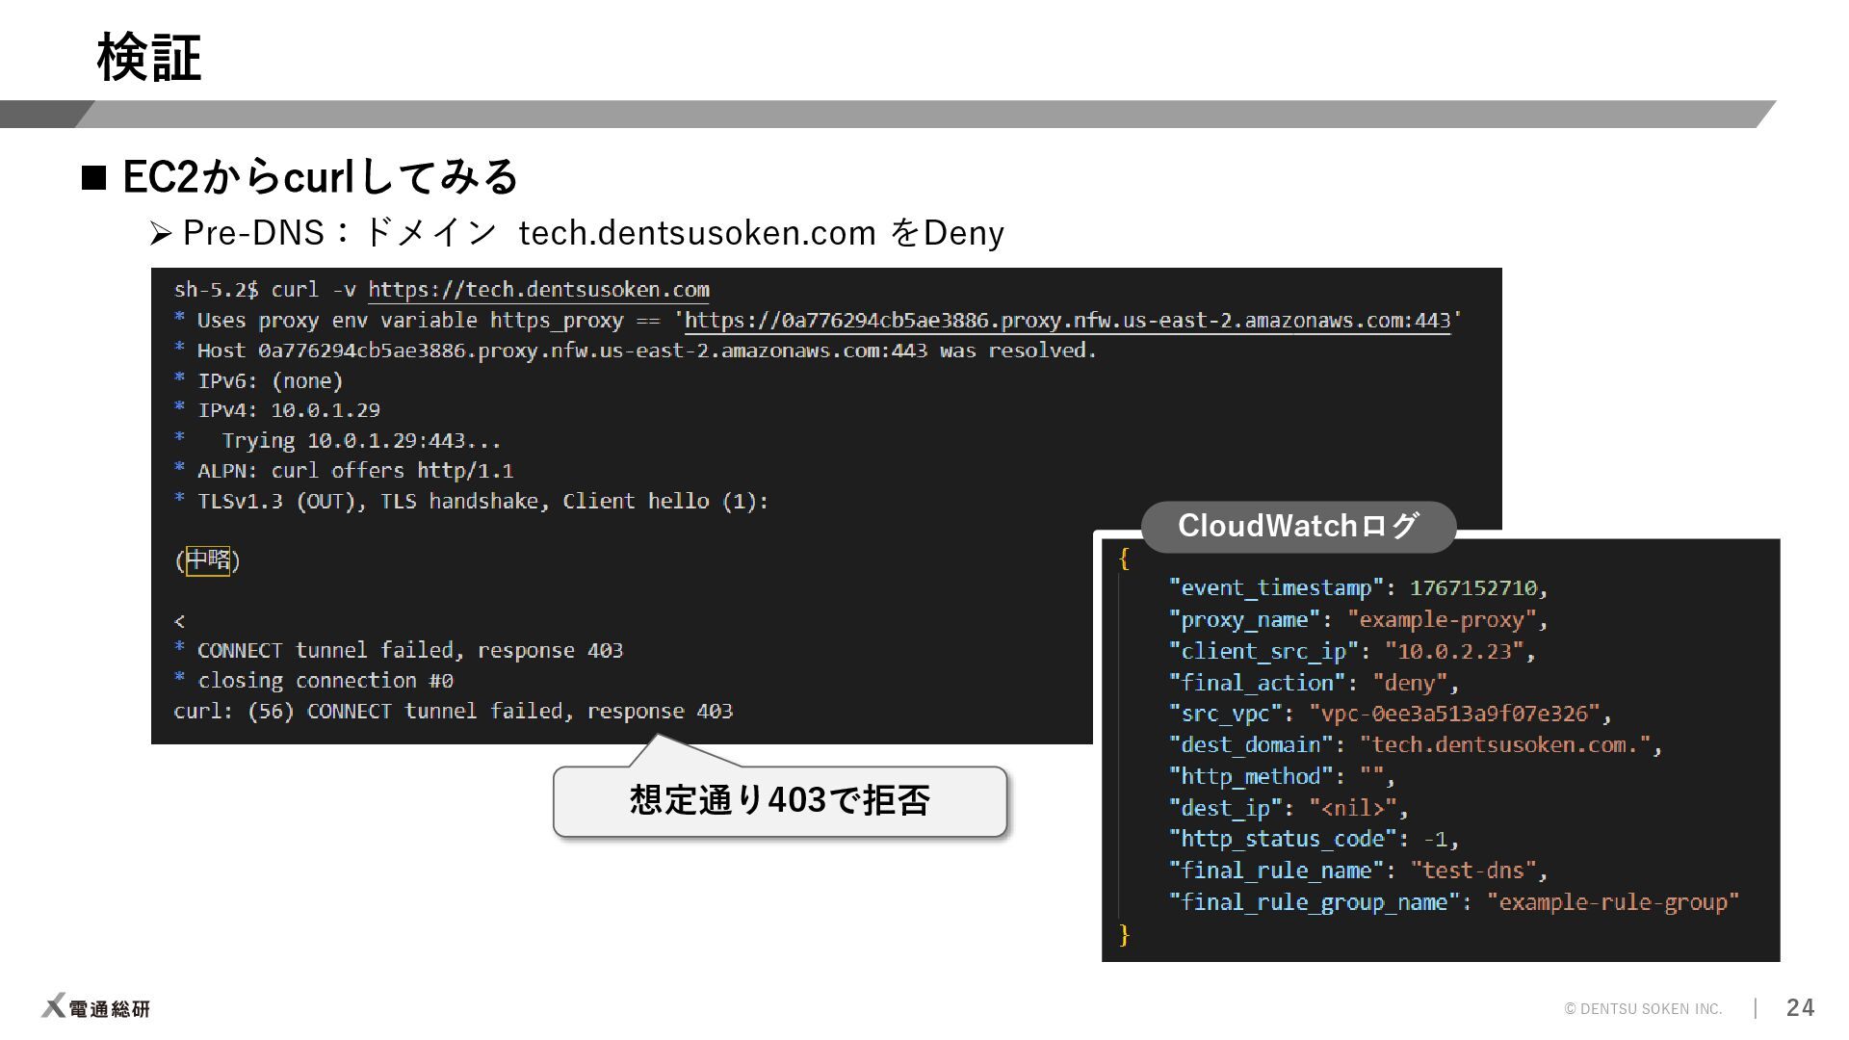Click the 検証 slide title
The width and height of the screenshot is (1849, 1040).
click(x=149, y=58)
